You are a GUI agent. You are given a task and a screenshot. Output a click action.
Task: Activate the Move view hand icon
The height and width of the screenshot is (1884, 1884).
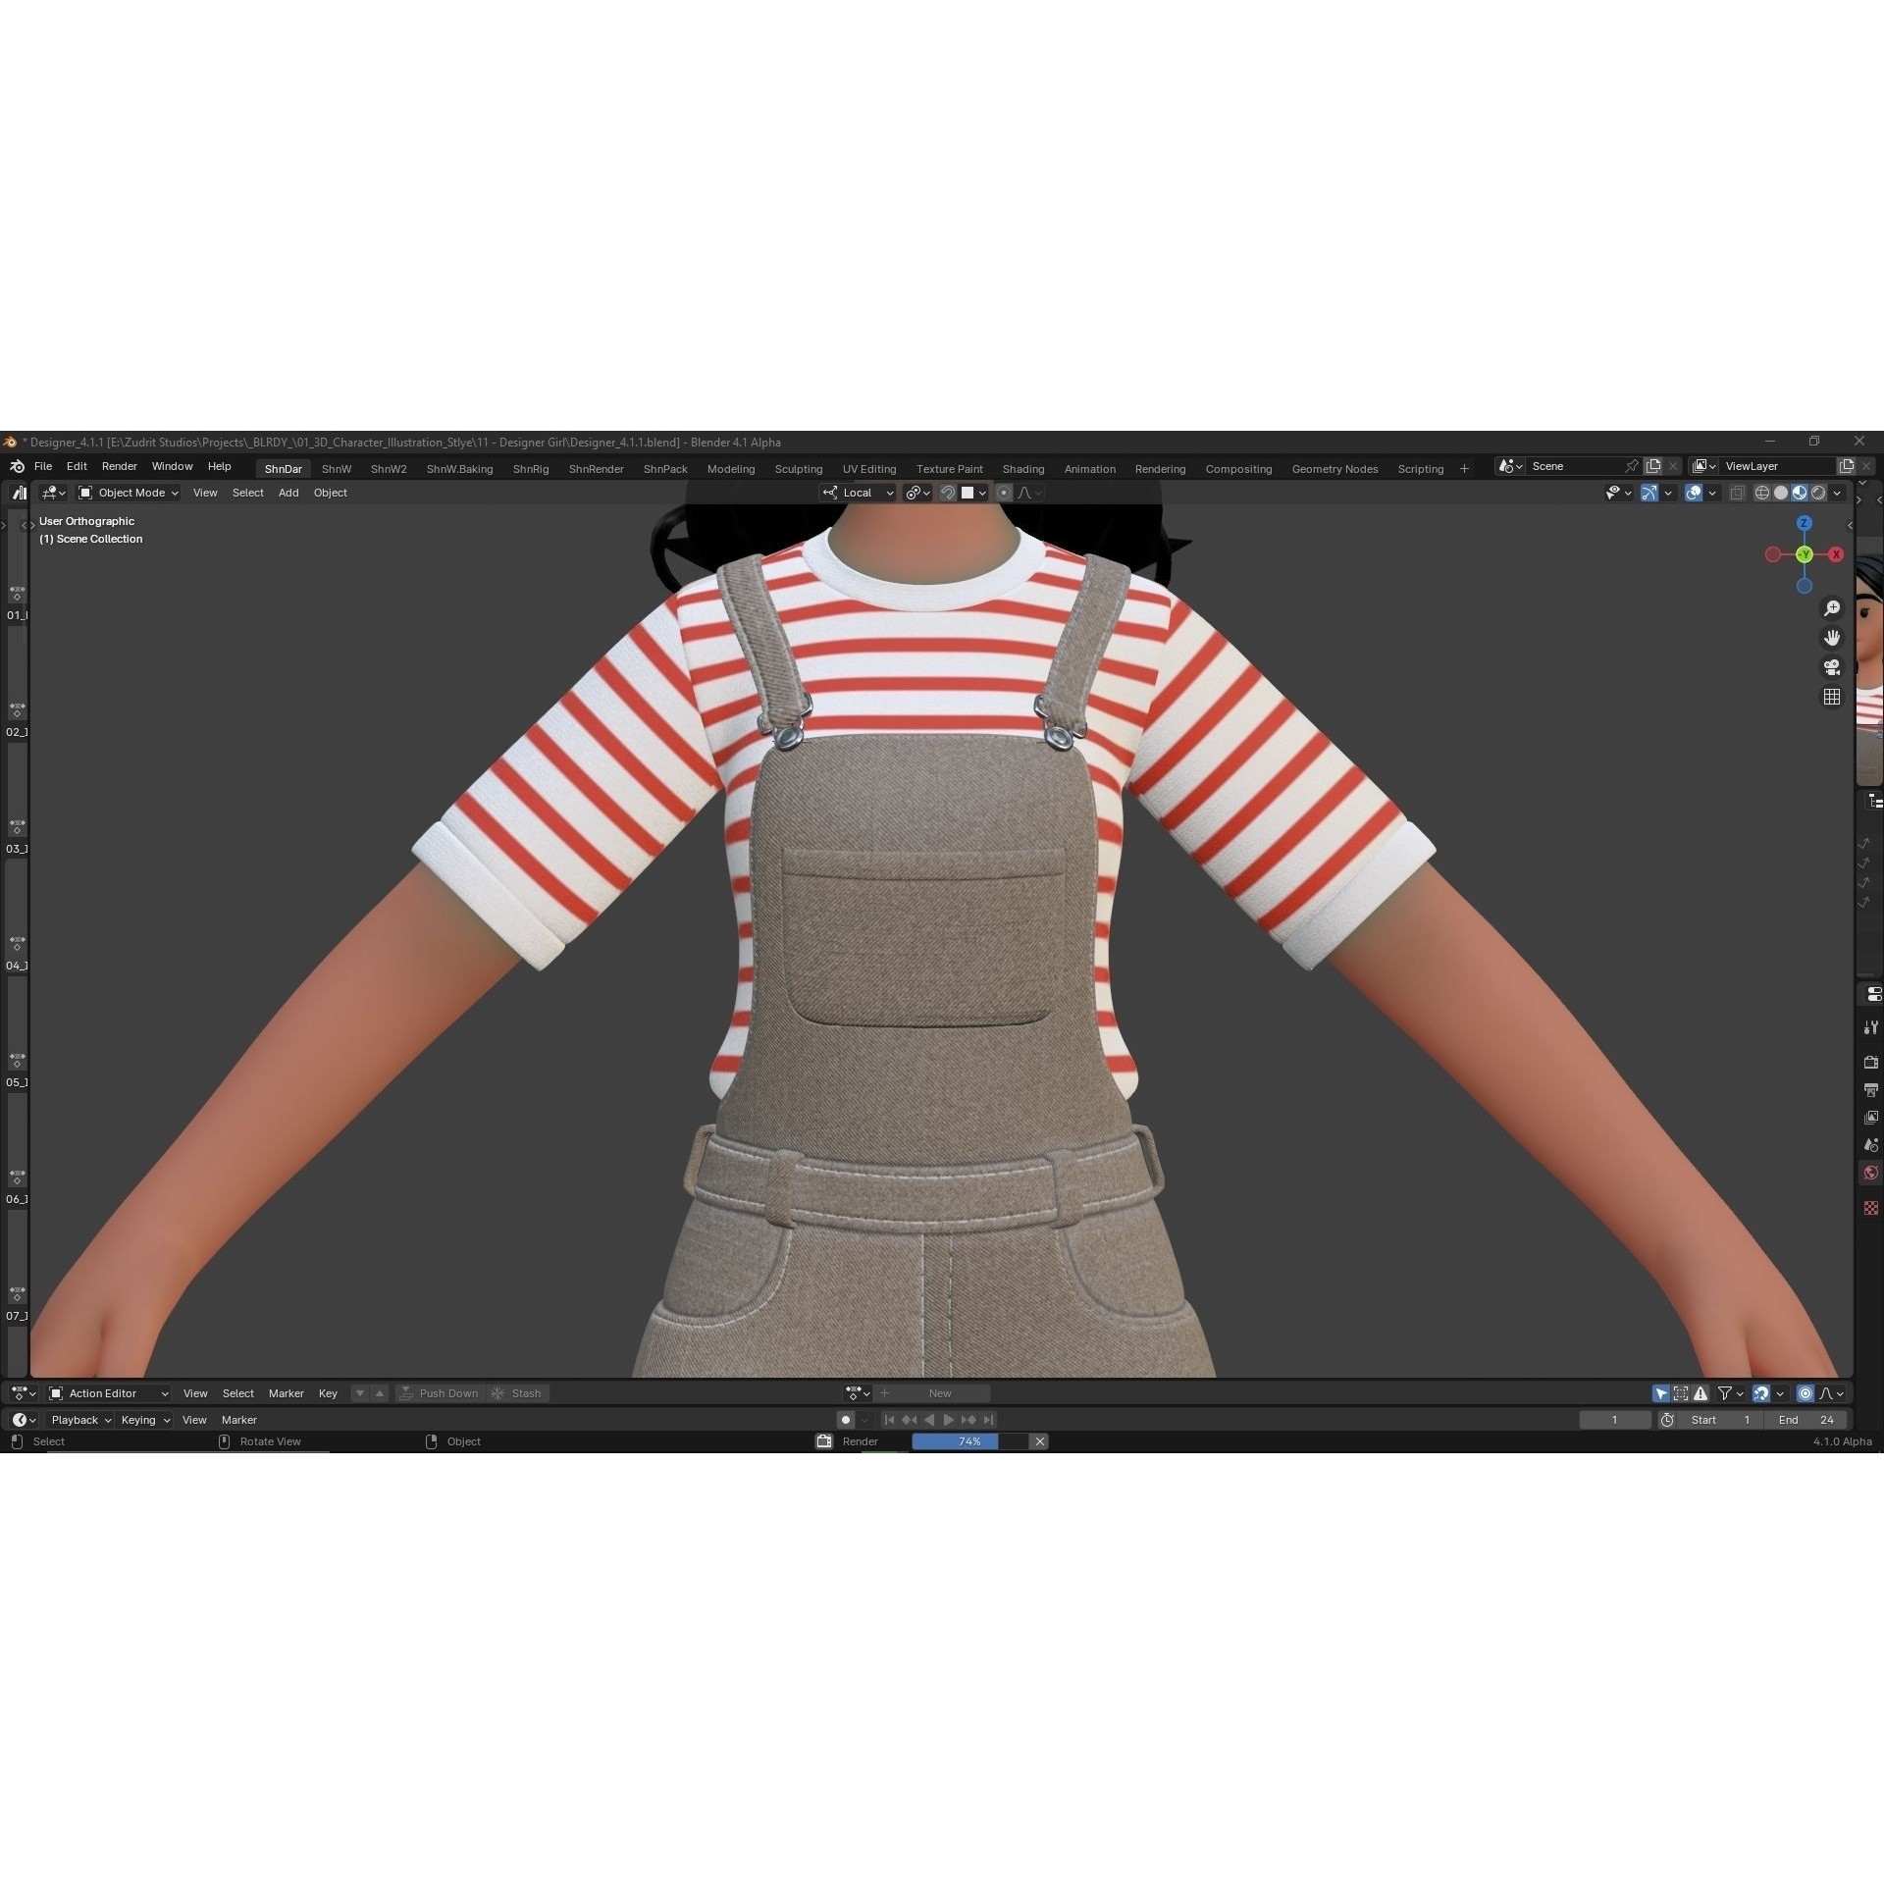tap(1831, 637)
